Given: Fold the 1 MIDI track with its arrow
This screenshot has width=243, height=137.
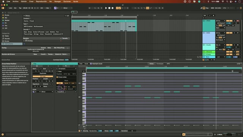Looking at the screenshot, I should (x=204, y=21).
